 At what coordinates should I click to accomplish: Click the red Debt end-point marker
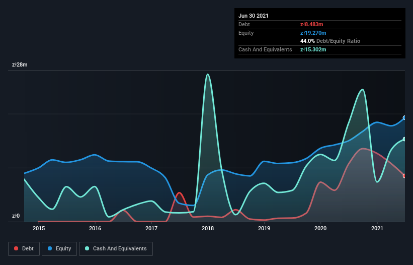[x=404, y=176]
